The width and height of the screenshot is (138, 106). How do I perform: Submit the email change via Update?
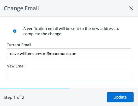point(120,97)
